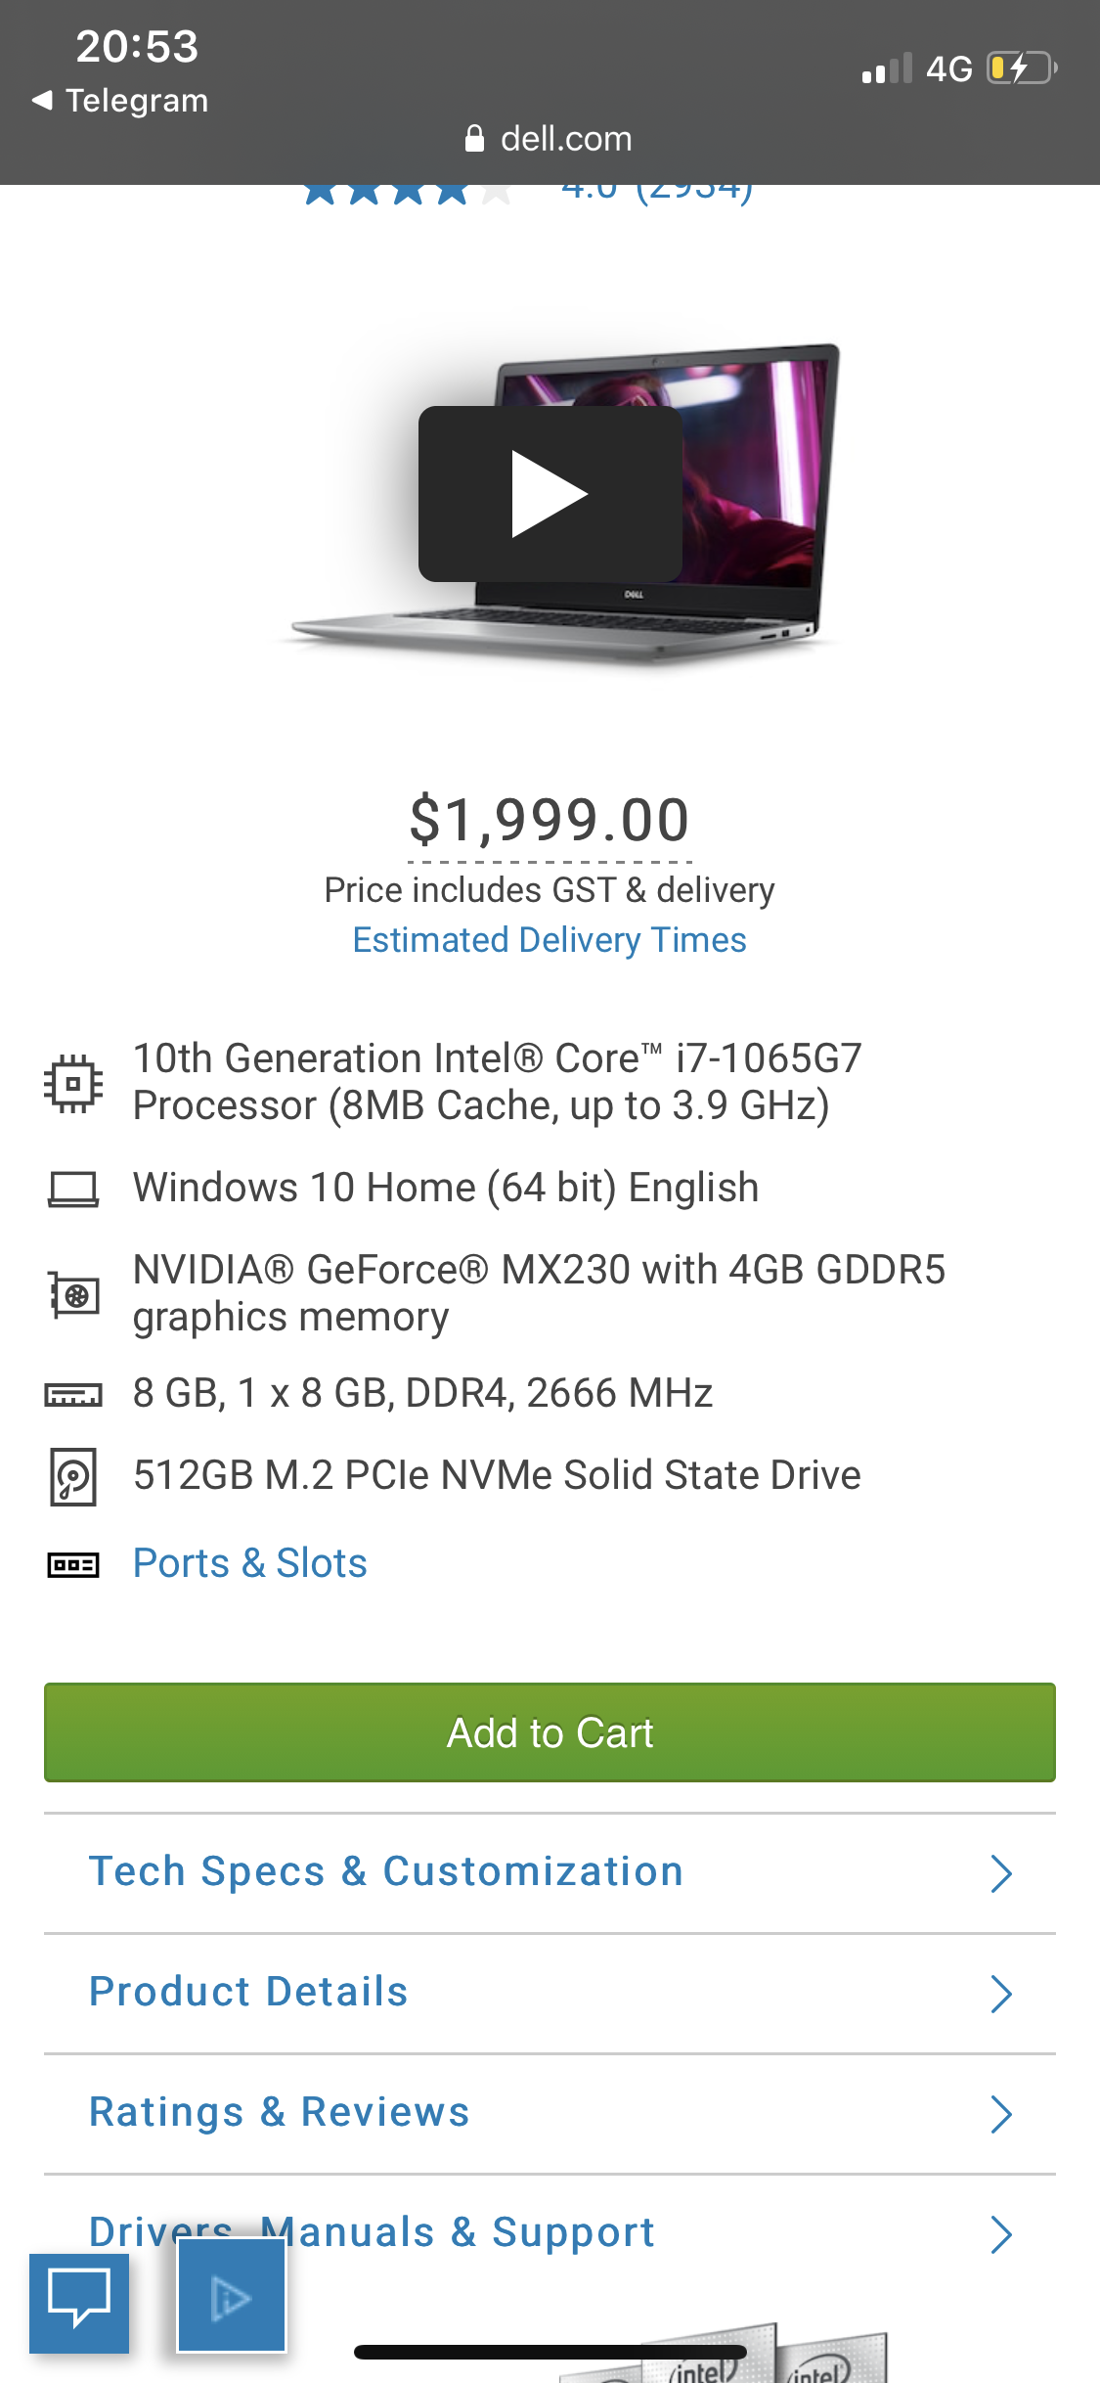The height and width of the screenshot is (2383, 1100).
Task: Tap the hard drive storage icon
Action: [x=73, y=1476]
